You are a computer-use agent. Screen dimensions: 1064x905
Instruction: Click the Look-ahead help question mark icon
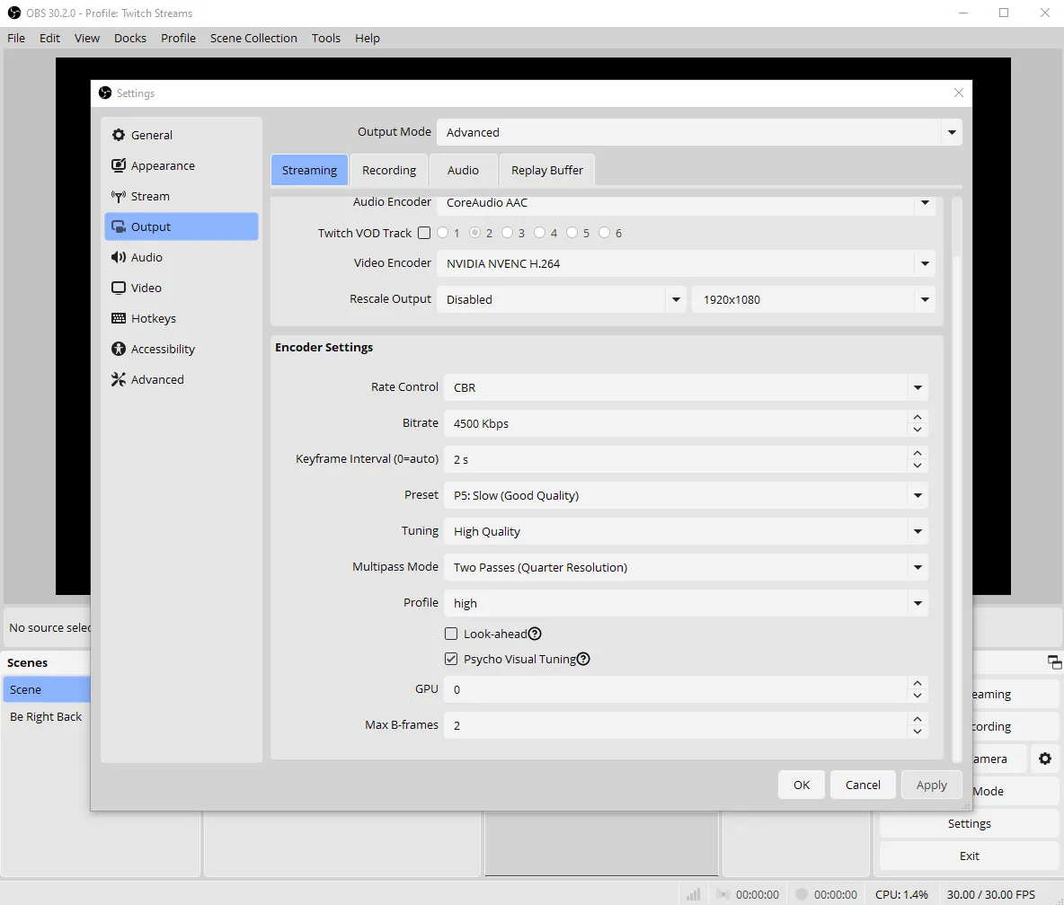coord(535,634)
